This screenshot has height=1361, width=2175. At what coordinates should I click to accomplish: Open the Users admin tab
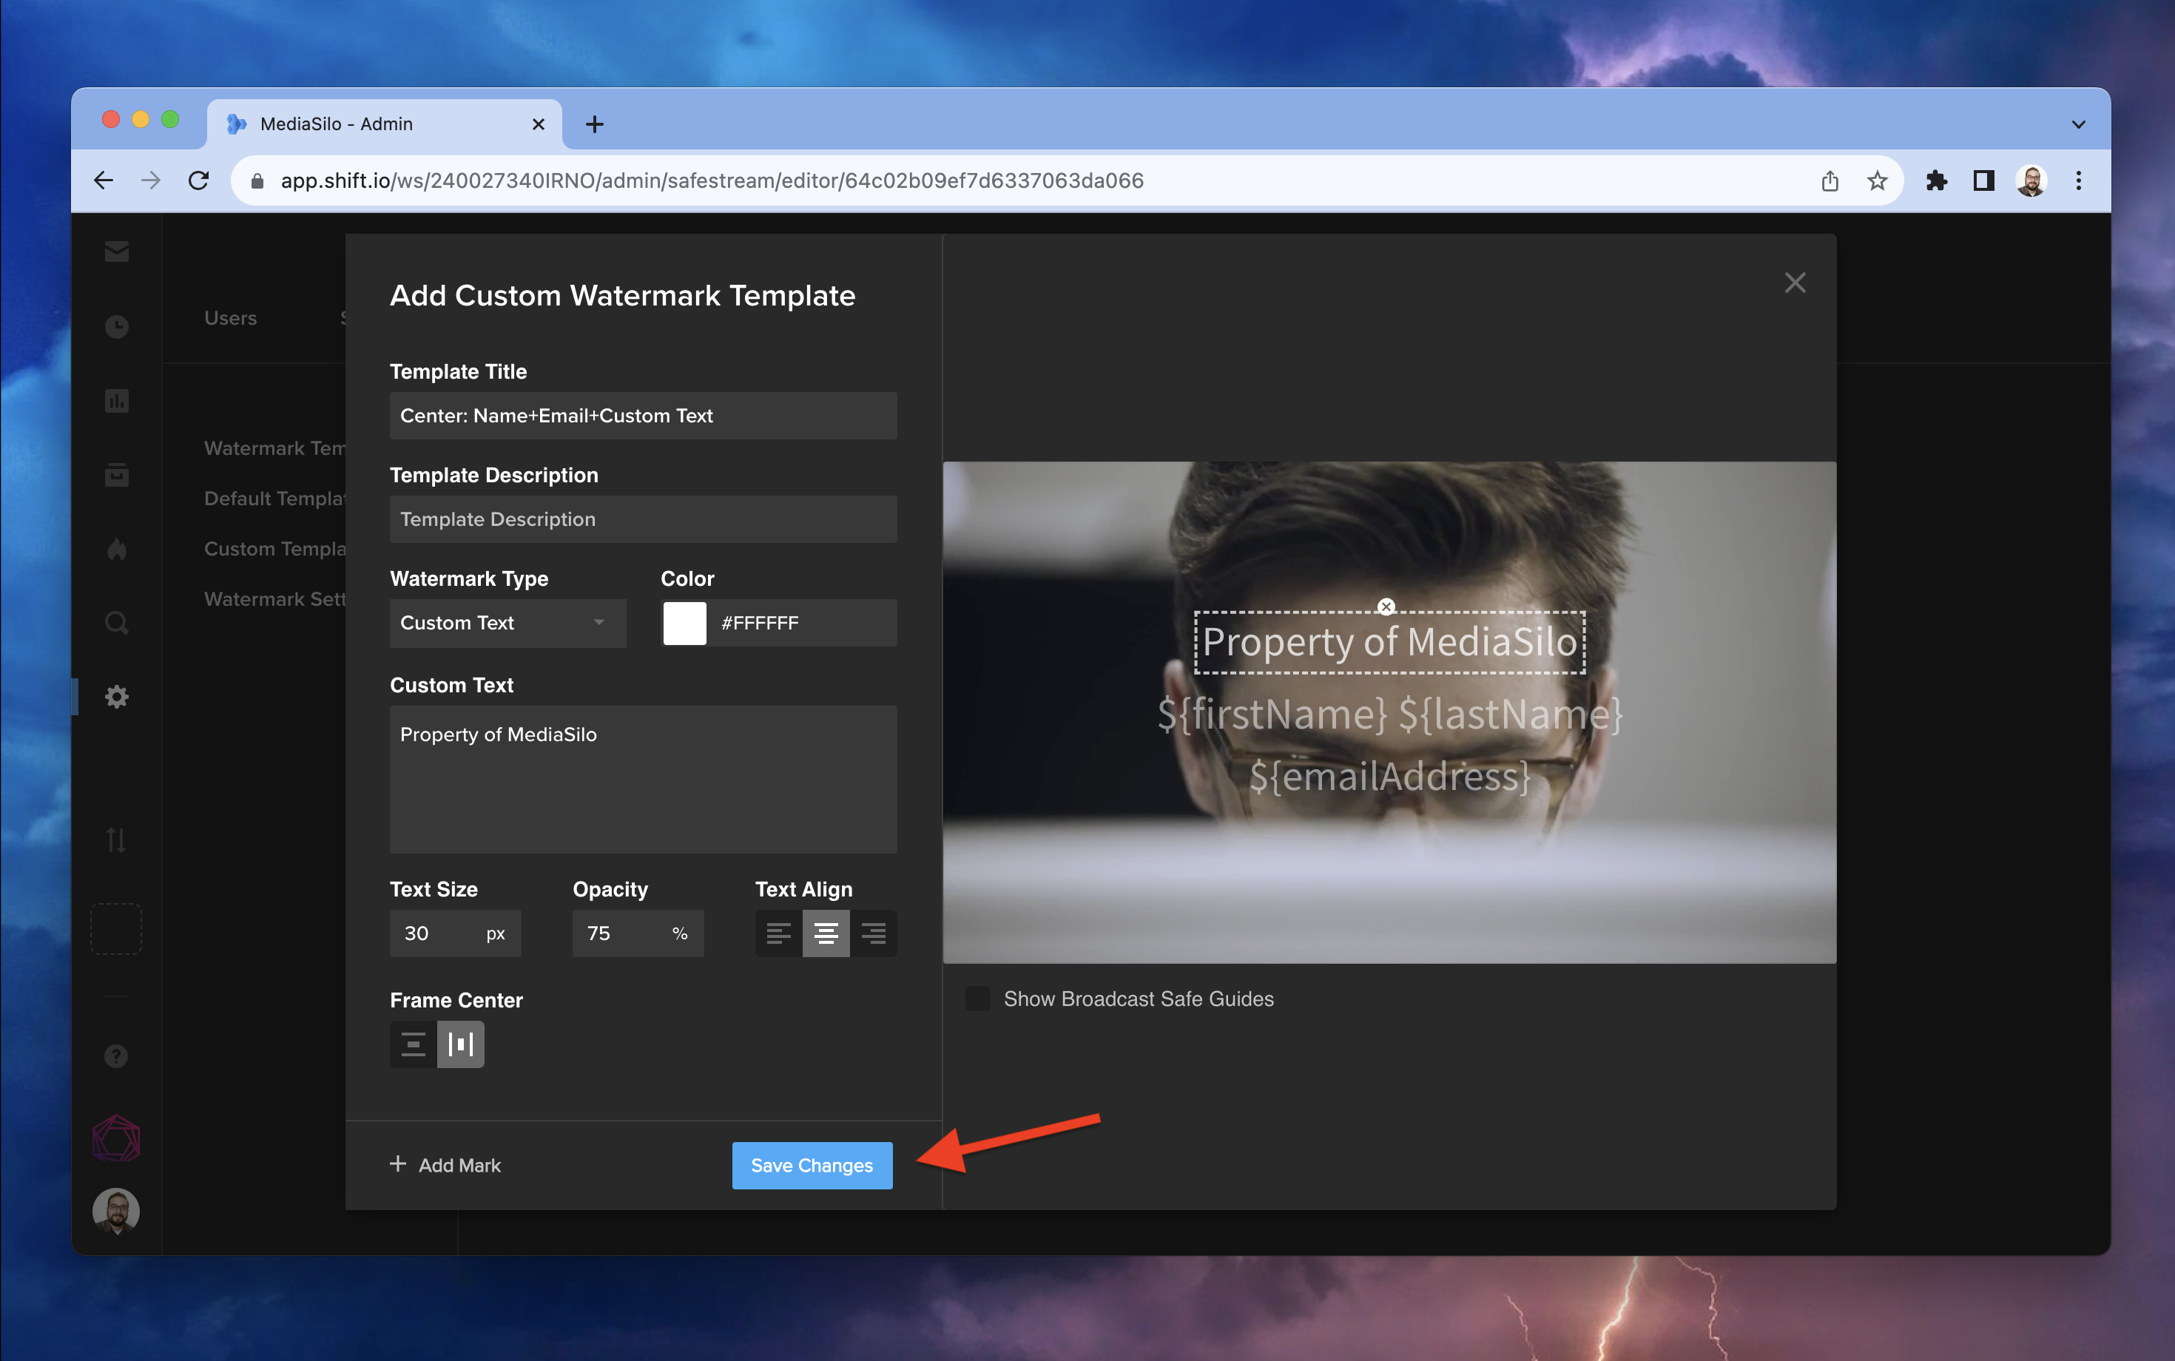pos(231,318)
